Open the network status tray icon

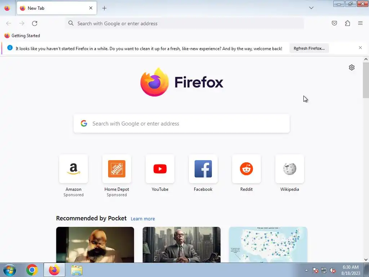pyautogui.click(x=324, y=270)
